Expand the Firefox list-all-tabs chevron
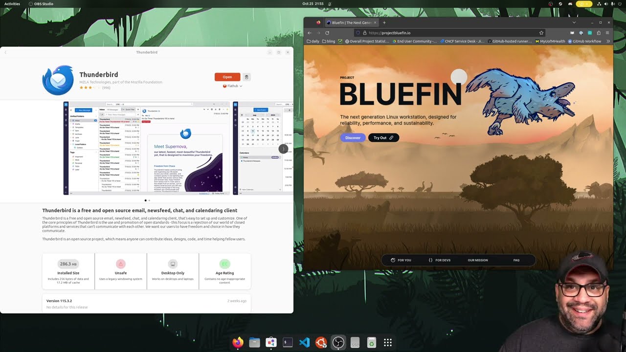 [574, 22]
